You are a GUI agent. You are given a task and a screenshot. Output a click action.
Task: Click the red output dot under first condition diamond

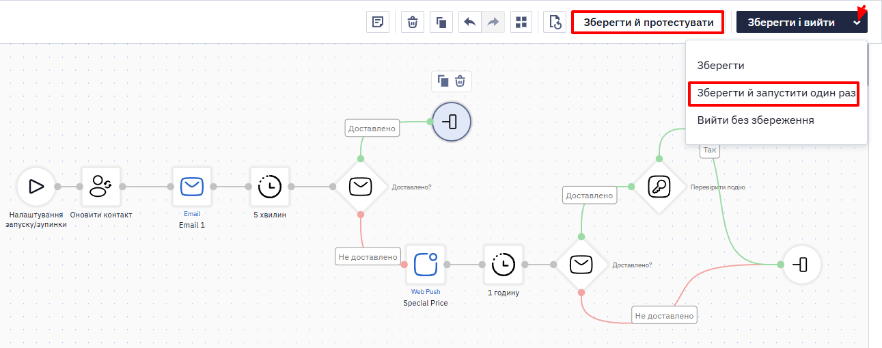361,215
